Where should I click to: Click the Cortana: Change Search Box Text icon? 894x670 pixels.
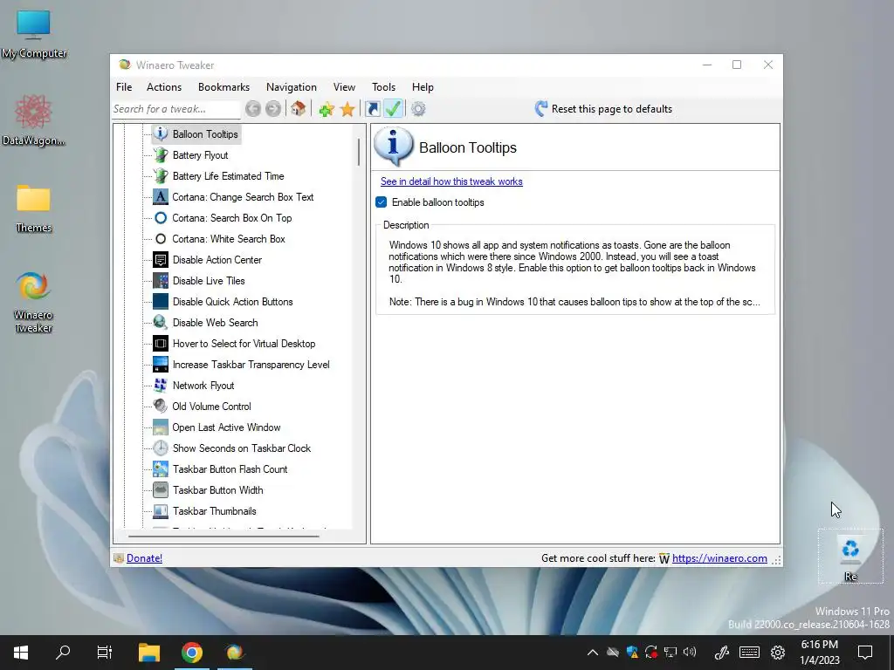pos(161,197)
